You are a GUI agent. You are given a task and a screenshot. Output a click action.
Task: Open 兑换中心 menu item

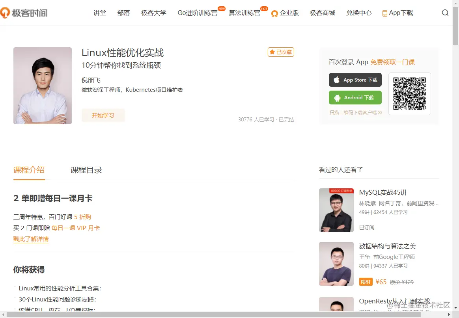point(359,13)
